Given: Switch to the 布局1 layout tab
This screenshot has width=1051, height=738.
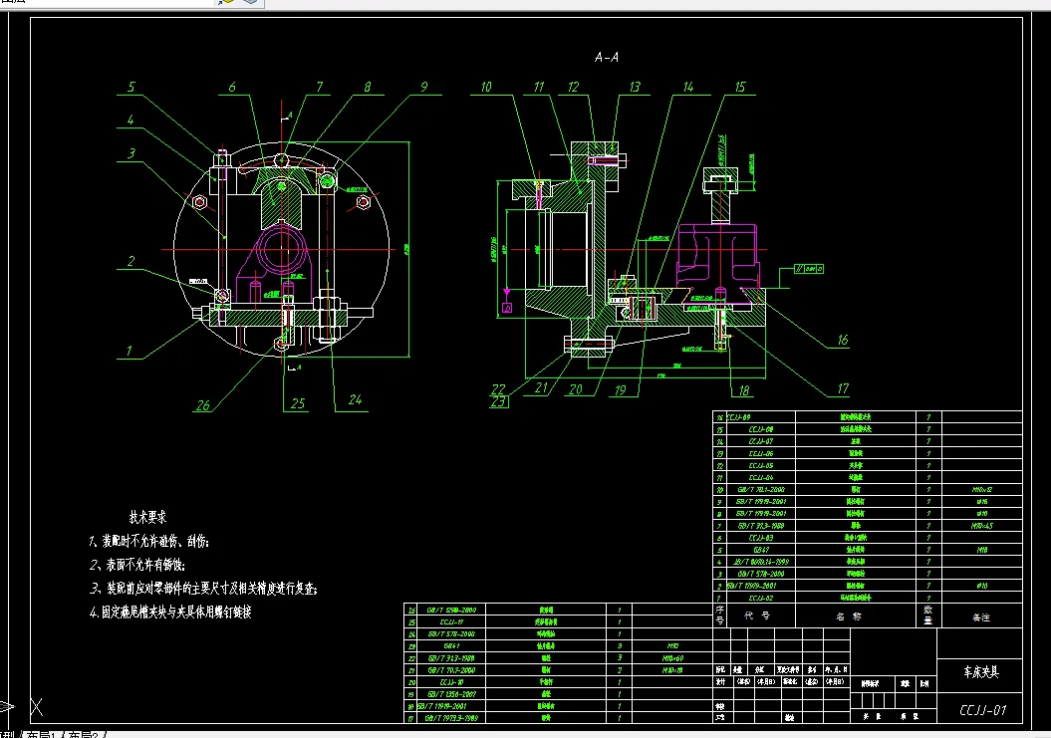Looking at the screenshot, I should 40,735.
